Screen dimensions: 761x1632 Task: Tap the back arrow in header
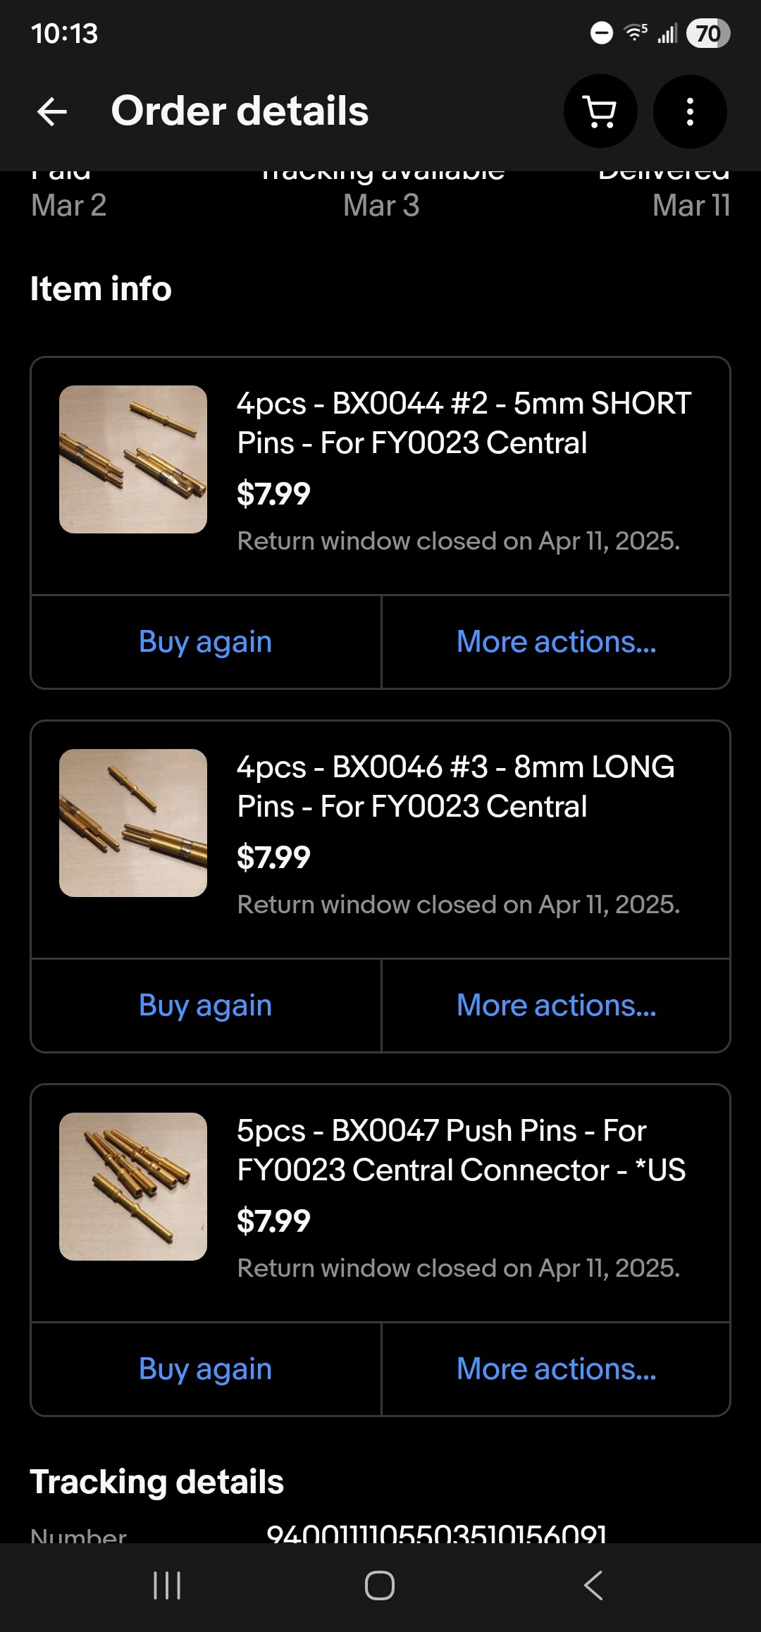coord(52,111)
